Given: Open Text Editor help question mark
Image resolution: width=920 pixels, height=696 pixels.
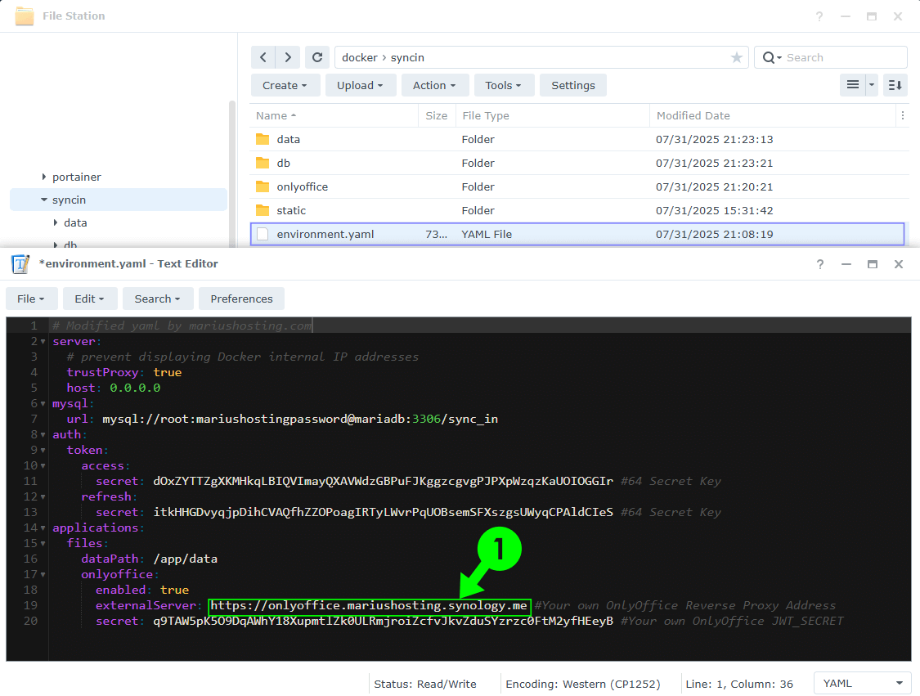Looking at the screenshot, I should (820, 264).
